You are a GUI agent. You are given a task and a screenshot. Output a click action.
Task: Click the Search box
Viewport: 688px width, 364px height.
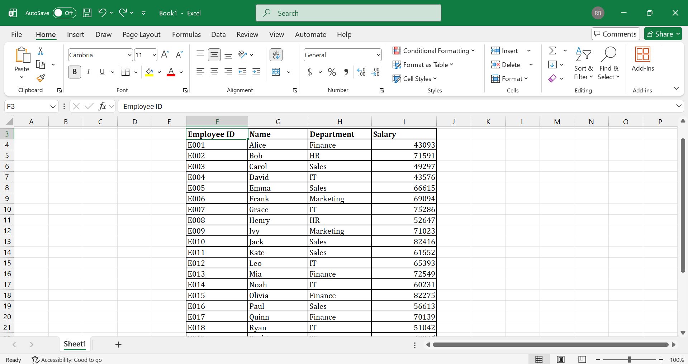point(348,13)
